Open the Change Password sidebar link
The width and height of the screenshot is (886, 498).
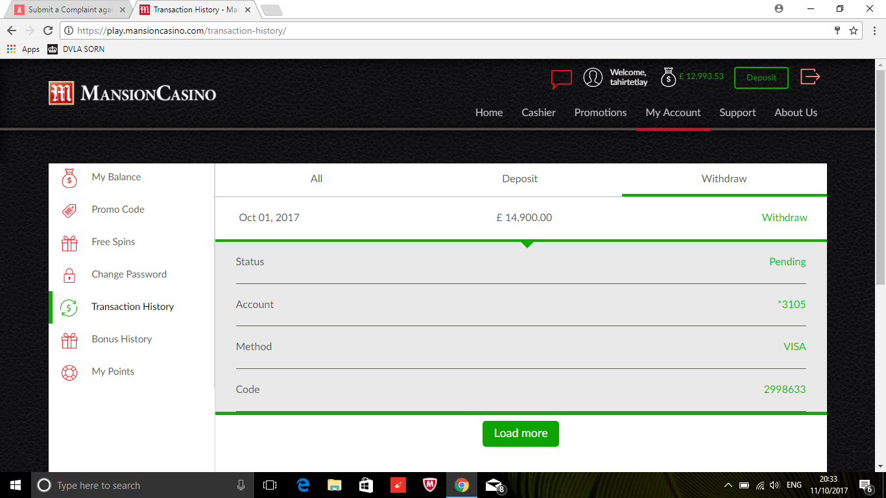click(x=129, y=275)
